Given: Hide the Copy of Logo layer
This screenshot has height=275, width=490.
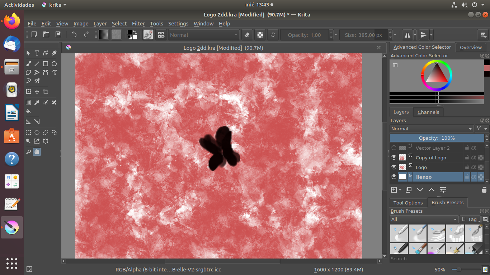Looking at the screenshot, I should point(394,158).
